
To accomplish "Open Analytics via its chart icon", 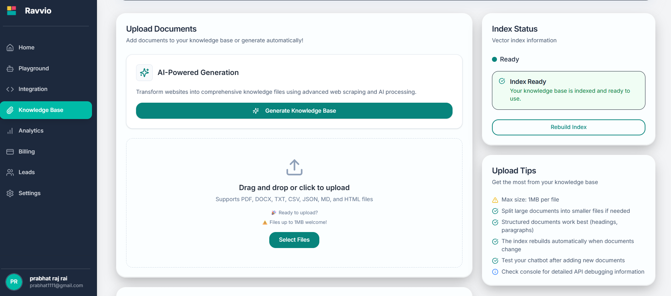I will click(11, 130).
